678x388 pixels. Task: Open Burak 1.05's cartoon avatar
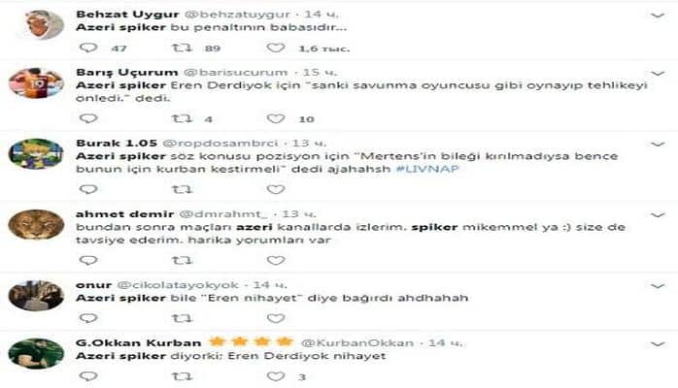coord(36,153)
